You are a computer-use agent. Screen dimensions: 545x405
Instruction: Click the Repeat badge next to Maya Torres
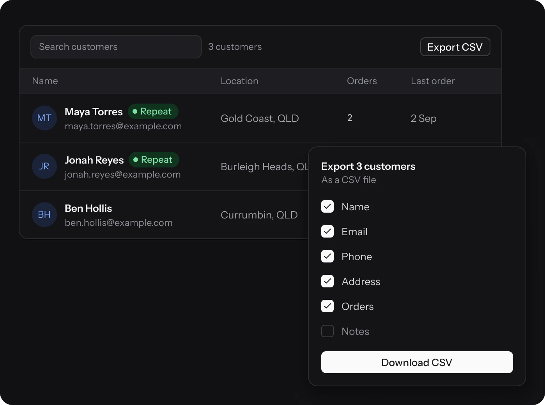point(153,111)
